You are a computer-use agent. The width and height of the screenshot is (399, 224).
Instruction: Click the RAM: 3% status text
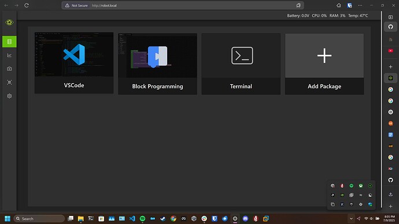pyautogui.click(x=337, y=16)
